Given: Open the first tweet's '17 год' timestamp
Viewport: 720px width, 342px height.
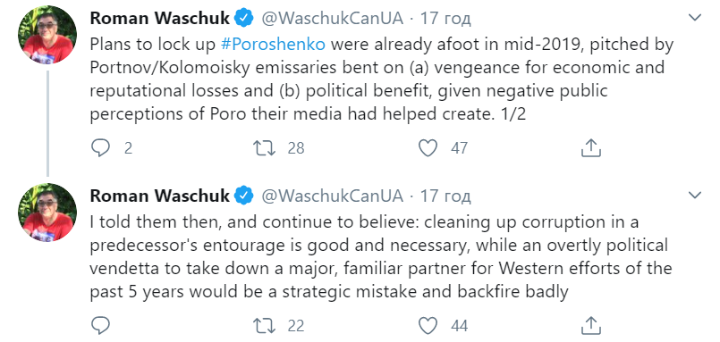Looking at the screenshot, I should coord(446,19).
